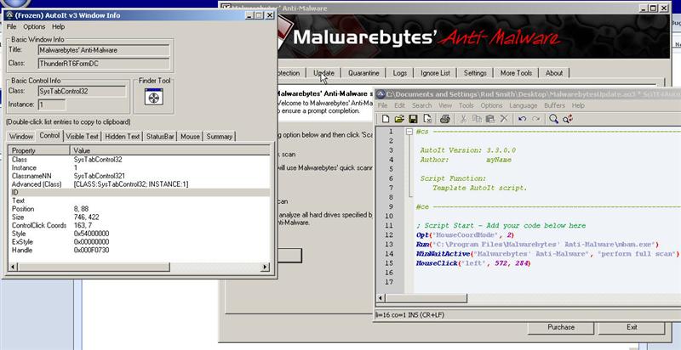Click the MouseClick line 15 in editor
This screenshot has height=350, width=681.
coord(473,263)
